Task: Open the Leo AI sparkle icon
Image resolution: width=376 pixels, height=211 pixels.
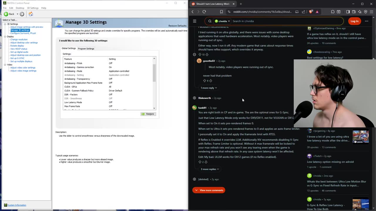Action: pyautogui.click(x=360, y=12)
